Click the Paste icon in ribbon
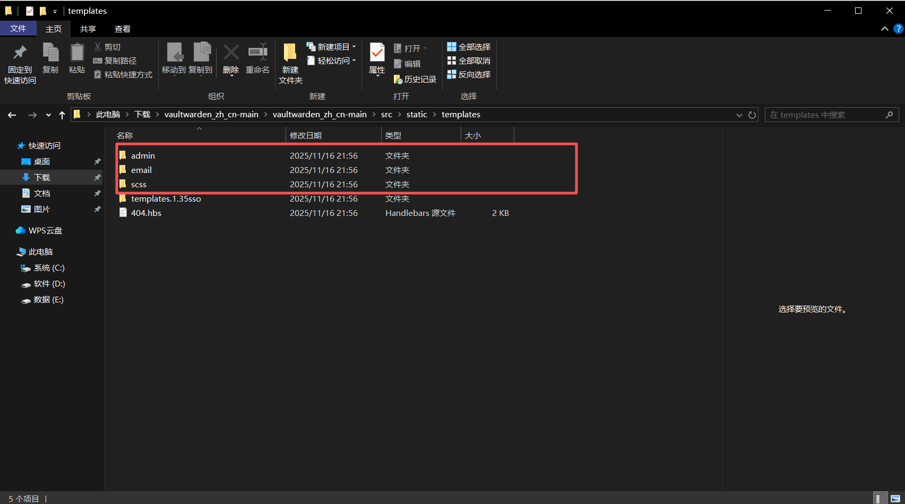This screenshot has height=504, width=905. click(x=77, y=58)
